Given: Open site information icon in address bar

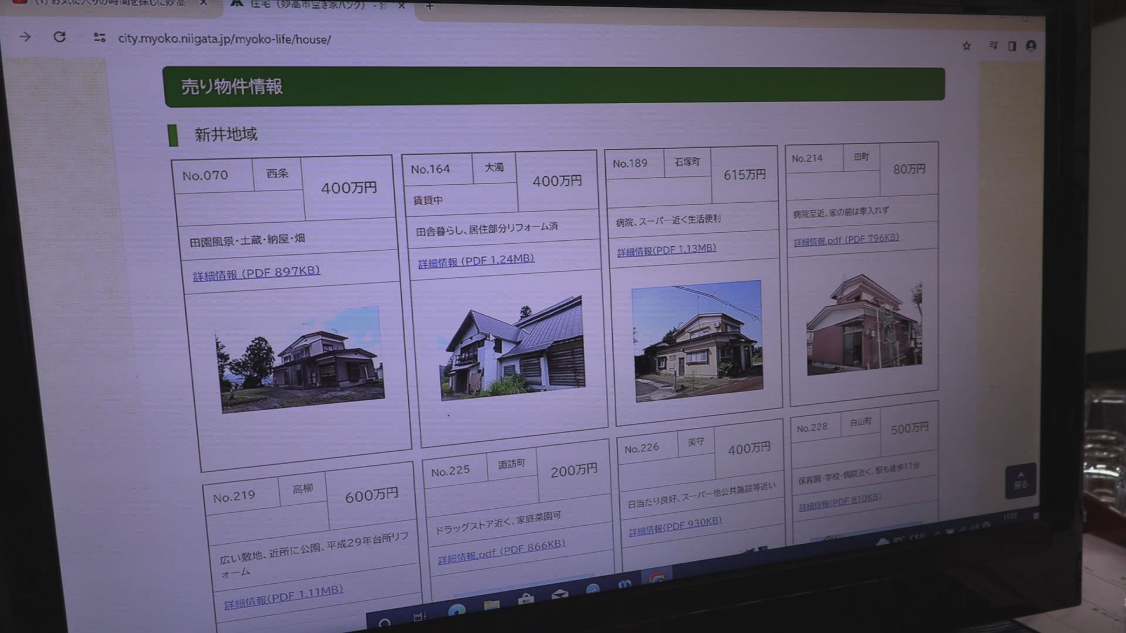Looking at the screenshot, I should pyautogui.click(x=100, y=38).
